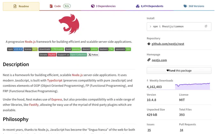Click the git repository diamond icon

[x=149, y=44]
